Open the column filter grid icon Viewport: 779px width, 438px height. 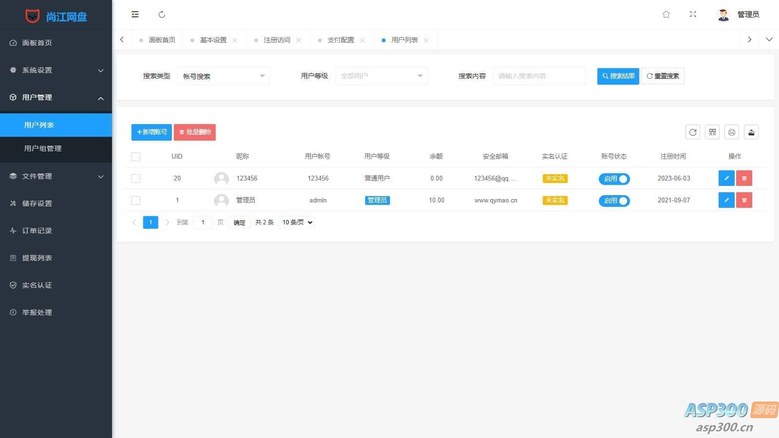[x=712, y=132]
